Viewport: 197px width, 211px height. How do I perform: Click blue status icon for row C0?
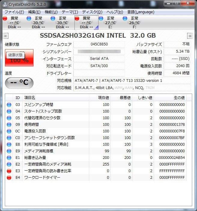pyautogui.click(x=9, y=138)
